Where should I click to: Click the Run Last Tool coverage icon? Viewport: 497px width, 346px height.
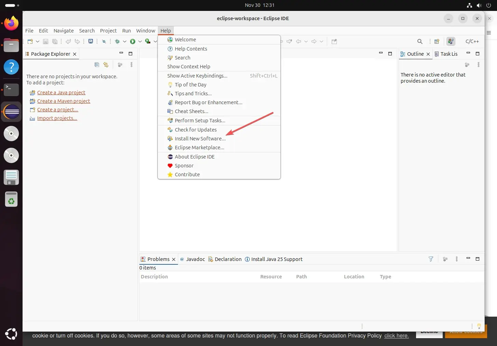click(x=148, y=41)
